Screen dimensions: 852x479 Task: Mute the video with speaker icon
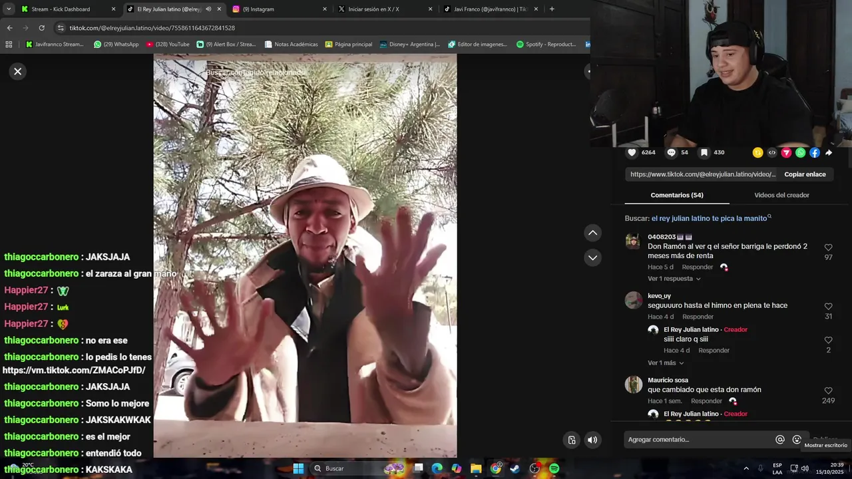pyautogui.click(x=592, y=440)
